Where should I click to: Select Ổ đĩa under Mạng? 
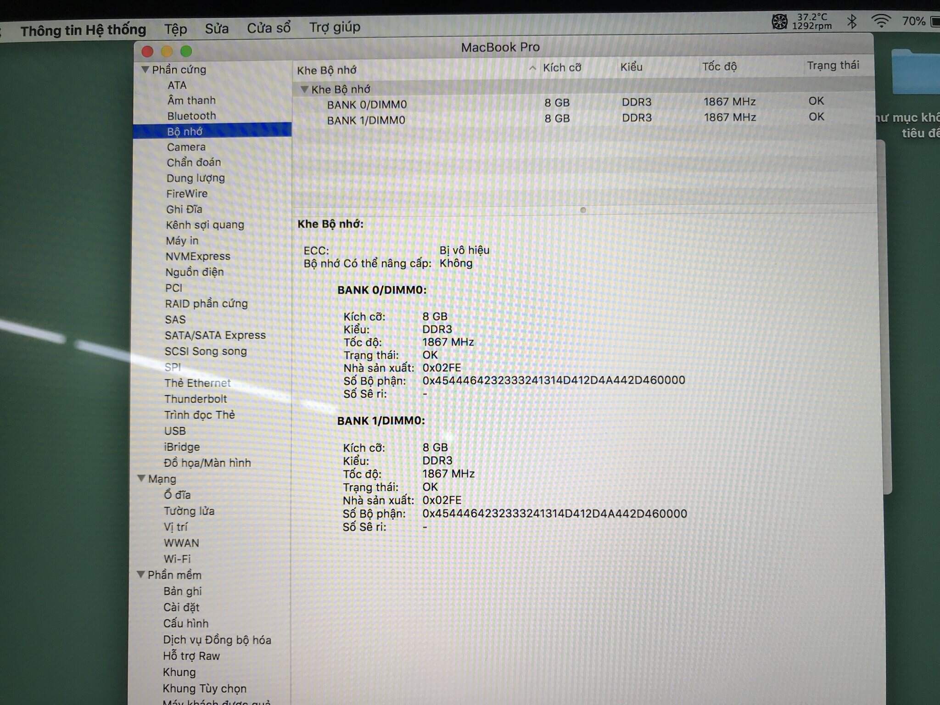click(x=177, y=495)
